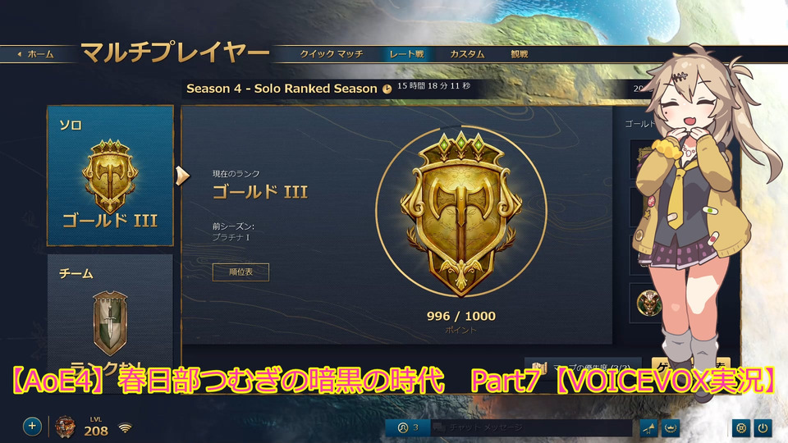Click the large Gold III rank emblem

tap(460, 213)
